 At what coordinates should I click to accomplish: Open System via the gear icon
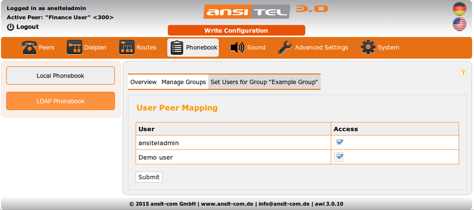tap(368, 48)
